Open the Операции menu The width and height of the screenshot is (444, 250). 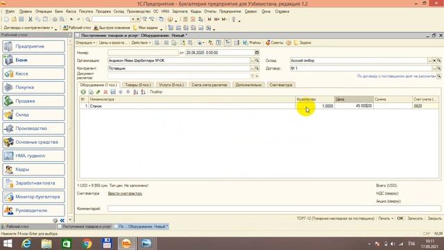coord(44,11)
